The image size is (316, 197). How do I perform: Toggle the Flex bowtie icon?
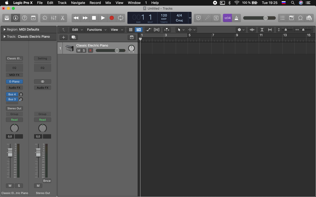[157, 30]
